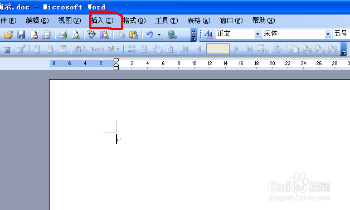Open the Undo history dropdown arrow

coord(159,35)
